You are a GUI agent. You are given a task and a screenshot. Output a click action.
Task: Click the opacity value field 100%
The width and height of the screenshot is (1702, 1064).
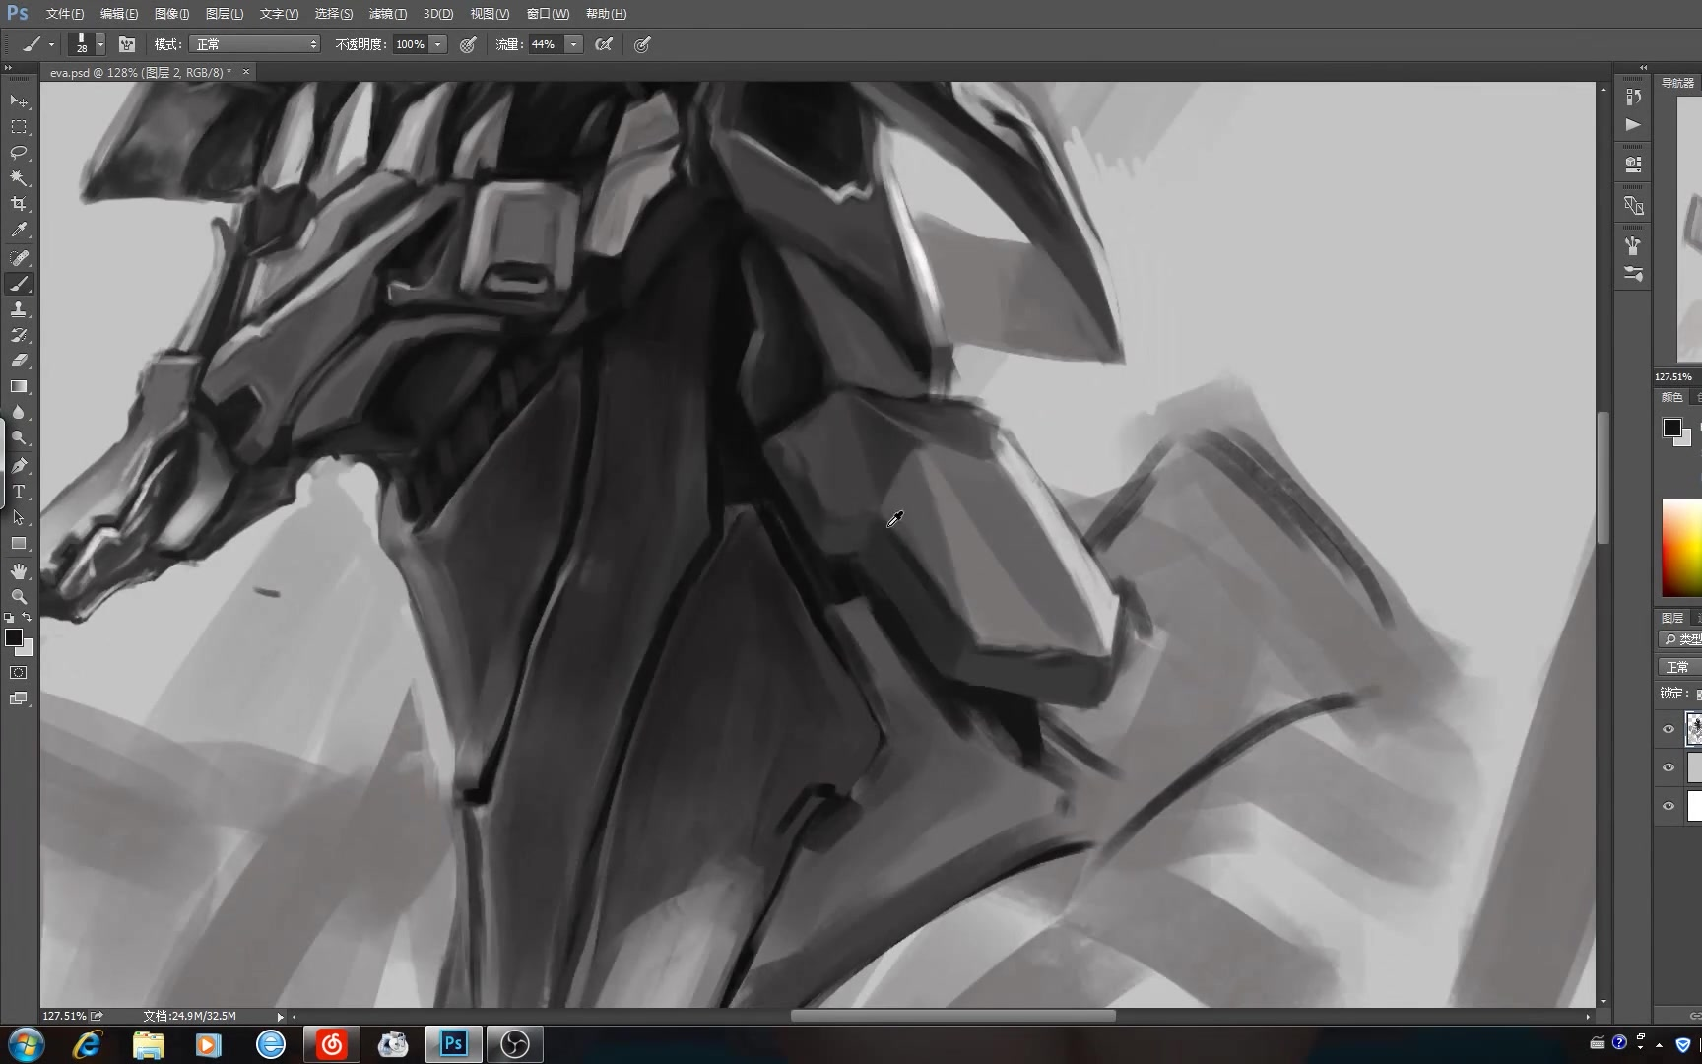click(x=410, y=44)
